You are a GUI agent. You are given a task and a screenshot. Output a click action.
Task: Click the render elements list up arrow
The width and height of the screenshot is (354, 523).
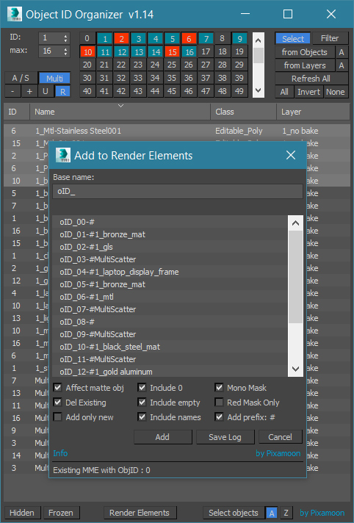click(295, 223)
